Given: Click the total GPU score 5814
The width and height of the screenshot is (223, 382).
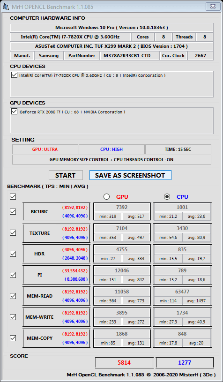Looking at the screenshot, I should 124,362.
